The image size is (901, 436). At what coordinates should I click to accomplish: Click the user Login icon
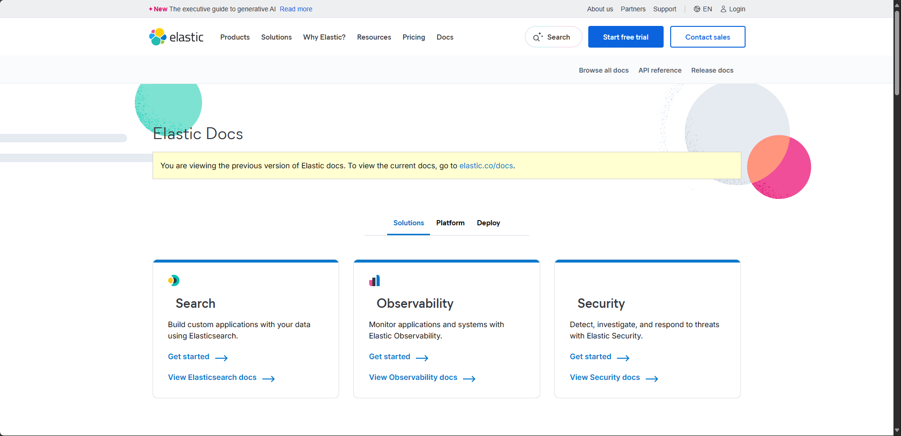pos(723,9)
